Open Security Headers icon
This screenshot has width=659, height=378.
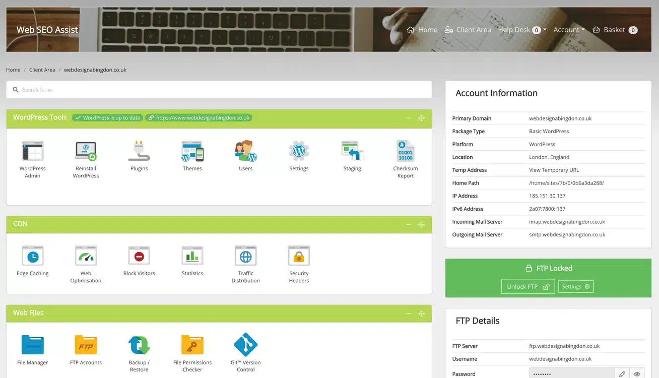299,256
